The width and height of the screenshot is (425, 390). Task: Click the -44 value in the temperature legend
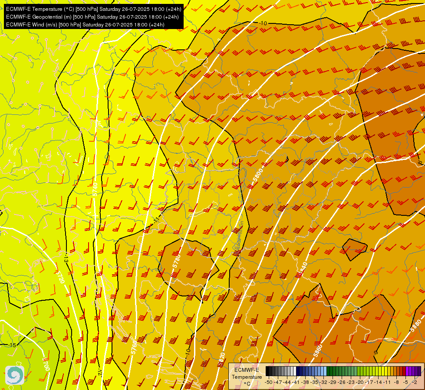(287, 382)
